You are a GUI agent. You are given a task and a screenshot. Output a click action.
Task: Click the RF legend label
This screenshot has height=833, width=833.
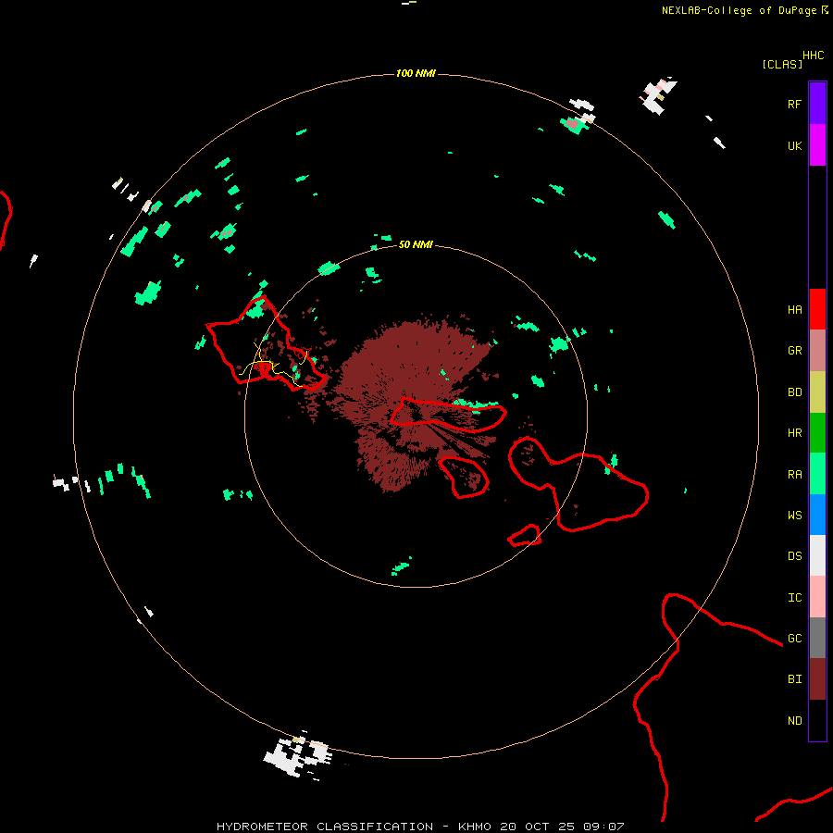click(794, 104)
